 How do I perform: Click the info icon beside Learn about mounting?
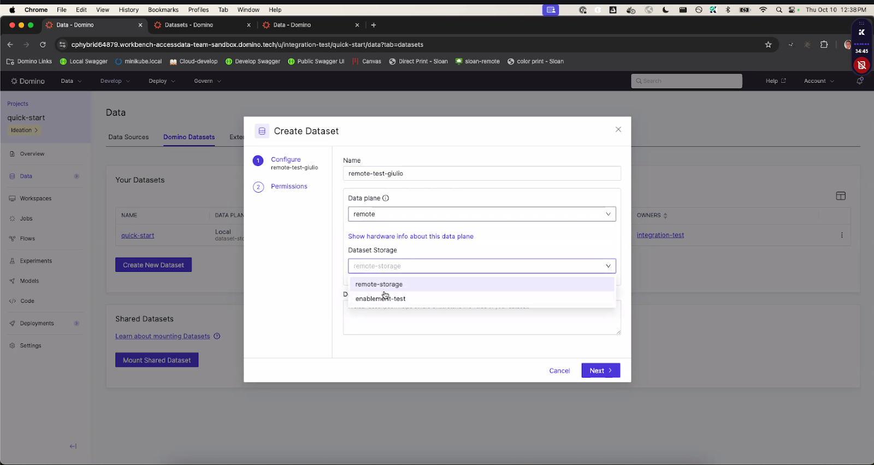(217, 336)
